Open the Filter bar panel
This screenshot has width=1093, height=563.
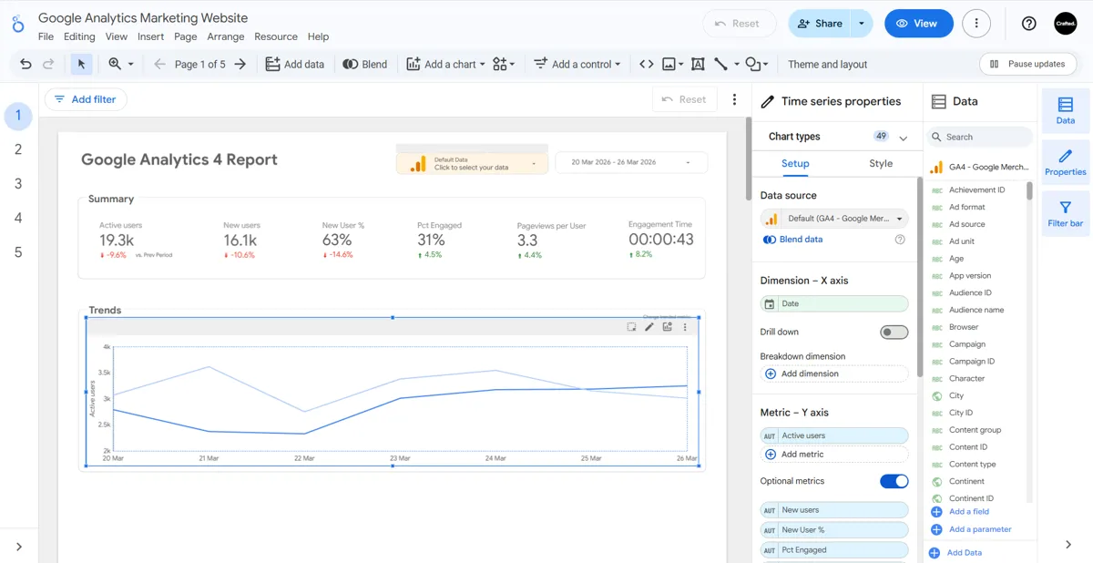(1066, 213)
